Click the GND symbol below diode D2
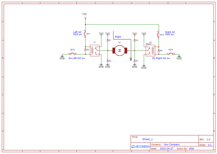 [x=108, y=66]
